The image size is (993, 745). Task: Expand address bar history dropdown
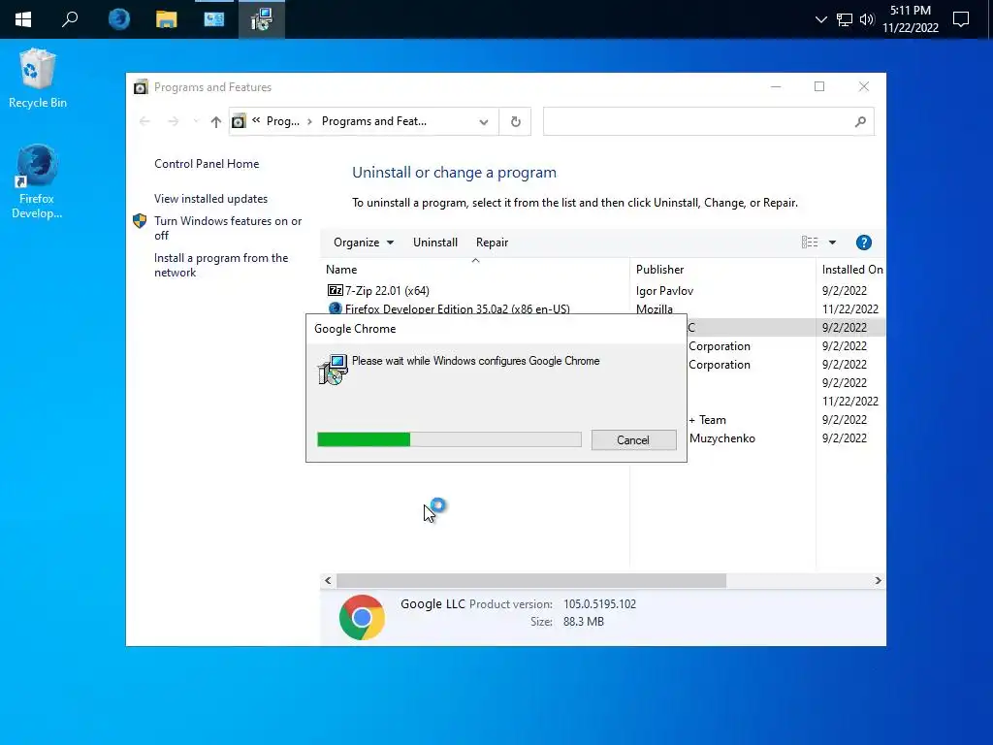484,121
